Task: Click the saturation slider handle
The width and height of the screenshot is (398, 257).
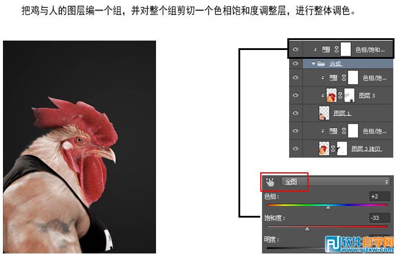Action: [307, 229]
